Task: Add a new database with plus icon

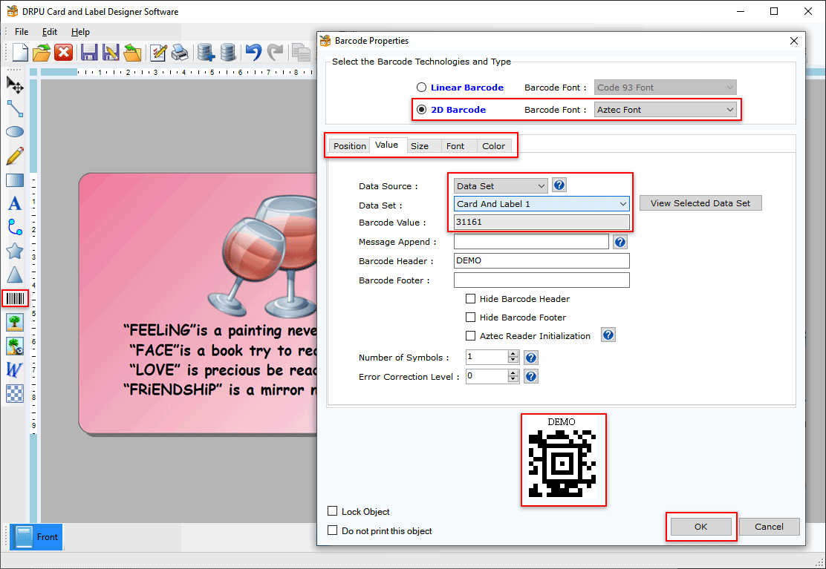Action: pyautogui.click(x=206, y=52)
